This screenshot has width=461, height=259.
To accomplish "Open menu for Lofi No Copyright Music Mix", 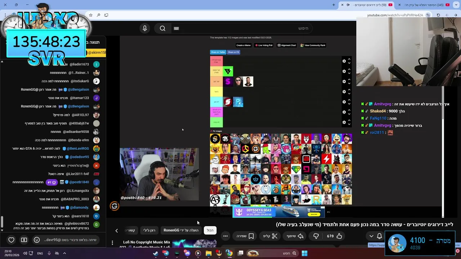I will (112, 243).
